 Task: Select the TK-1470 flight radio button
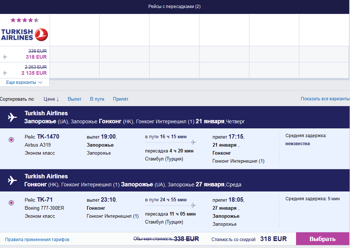[11, 140]
